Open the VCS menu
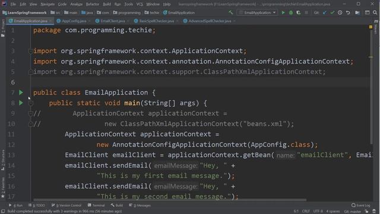 click(x=140, y=4)
